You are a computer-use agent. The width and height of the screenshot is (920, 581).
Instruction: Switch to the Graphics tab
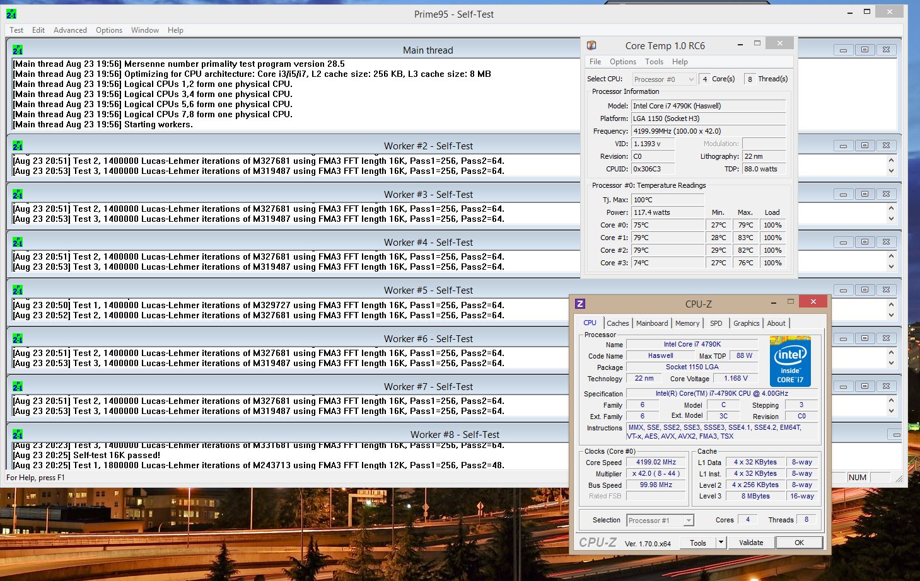(x=747, y=323)
